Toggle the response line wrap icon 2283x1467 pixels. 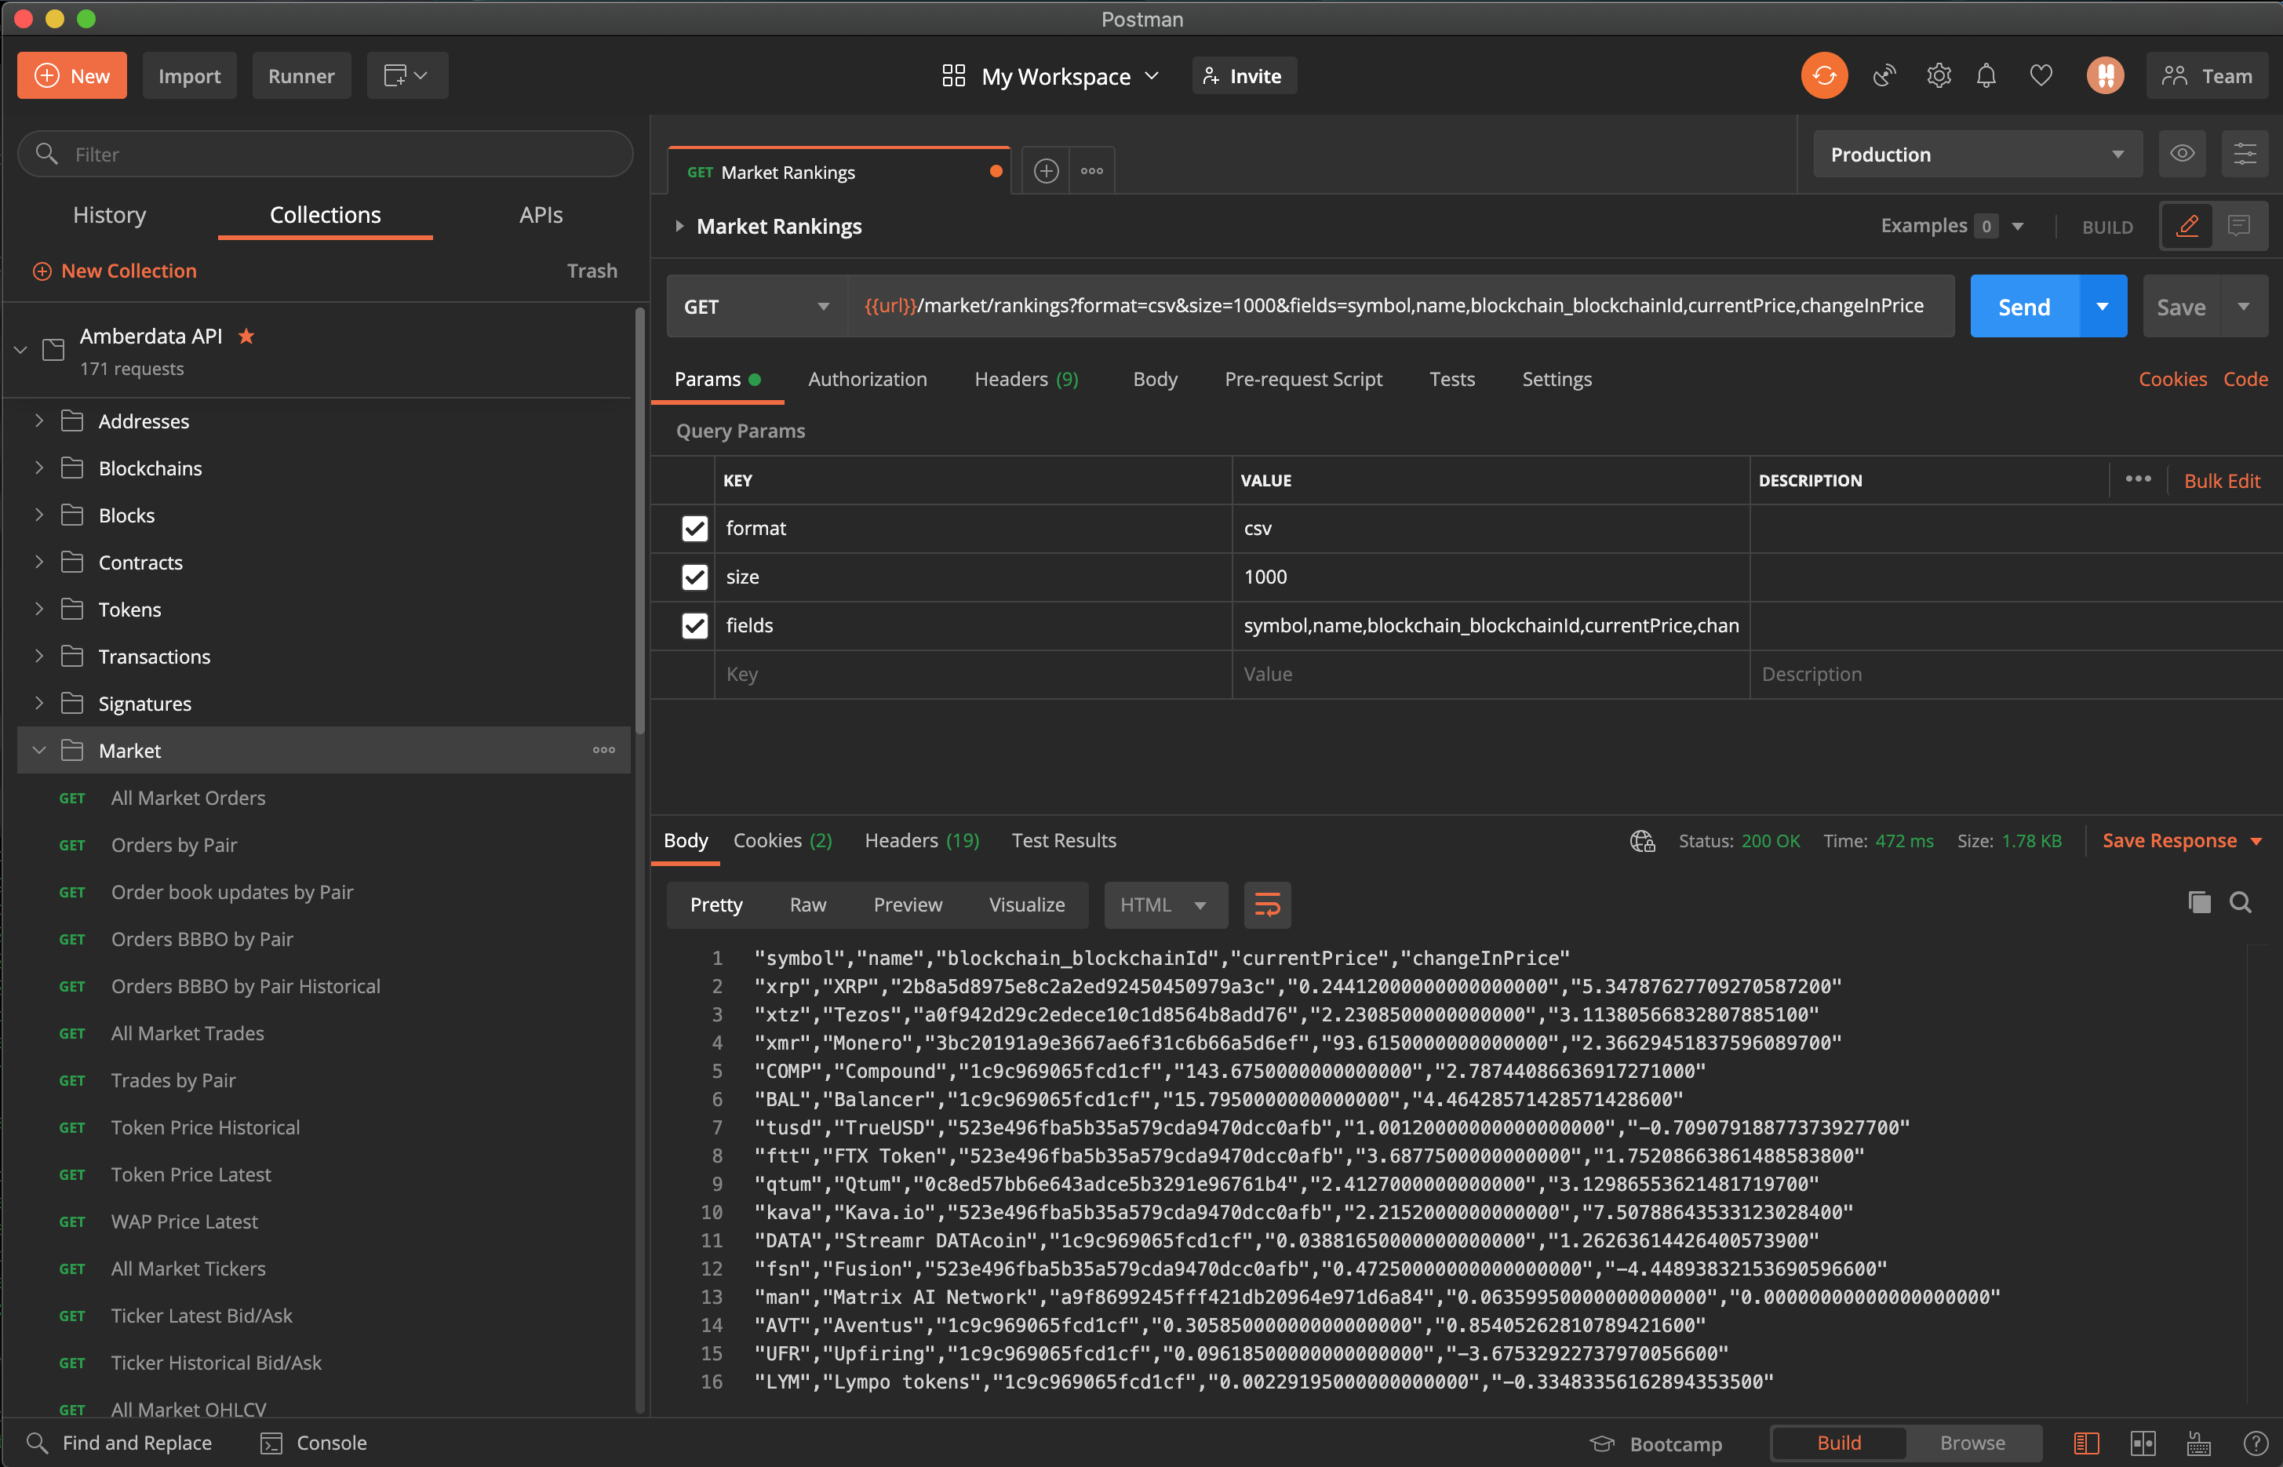pos(1267,905)
